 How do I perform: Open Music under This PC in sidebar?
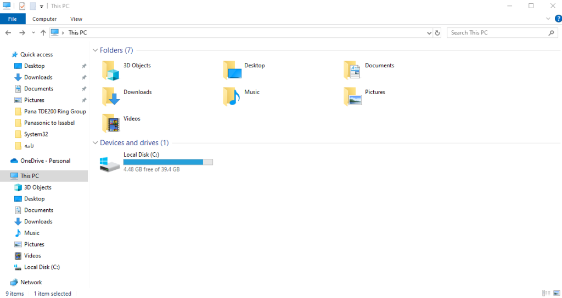tap(31, 233)
